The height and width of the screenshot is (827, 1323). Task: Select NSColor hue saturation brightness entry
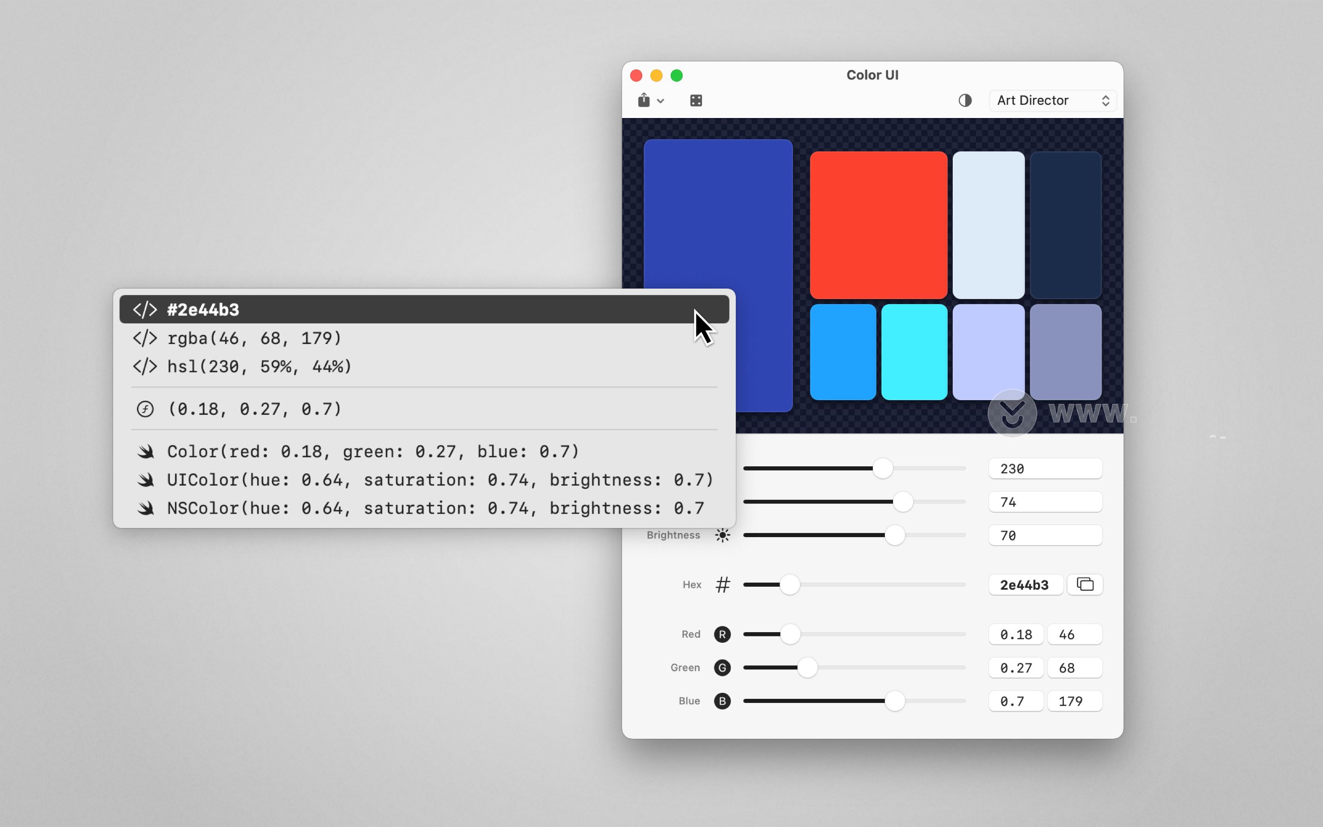(424, 508)
